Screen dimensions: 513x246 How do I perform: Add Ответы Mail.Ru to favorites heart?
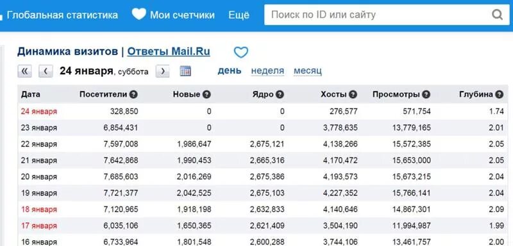pos(241,53)
